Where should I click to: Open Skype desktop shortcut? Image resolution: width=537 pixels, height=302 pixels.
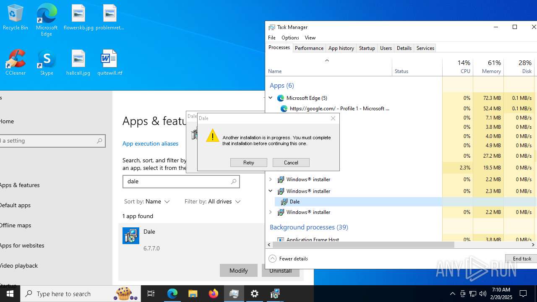coord(47,62)
